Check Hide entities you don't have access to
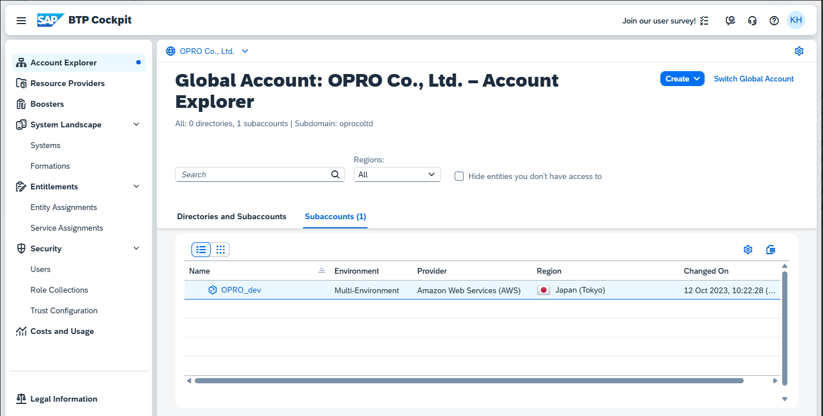 [x=459, y=176]
